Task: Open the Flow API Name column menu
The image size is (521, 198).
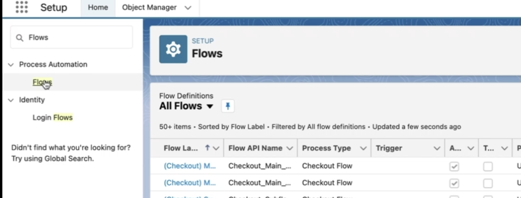Action: tap(289, 148)
